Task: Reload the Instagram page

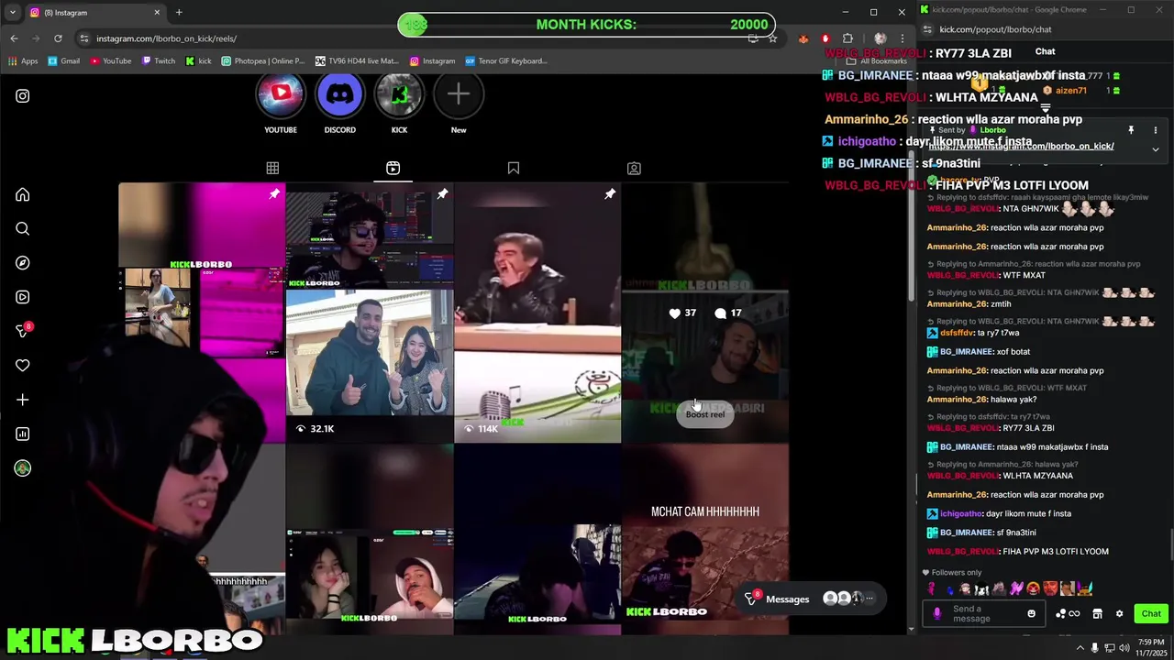Action: tap(58, 38)
